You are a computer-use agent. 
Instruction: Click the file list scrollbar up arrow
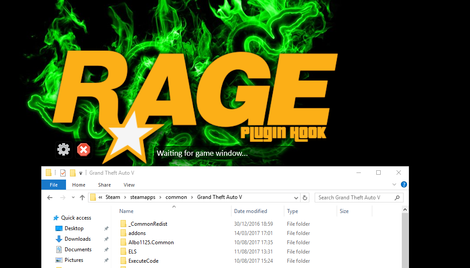click(x=405, y=209)
